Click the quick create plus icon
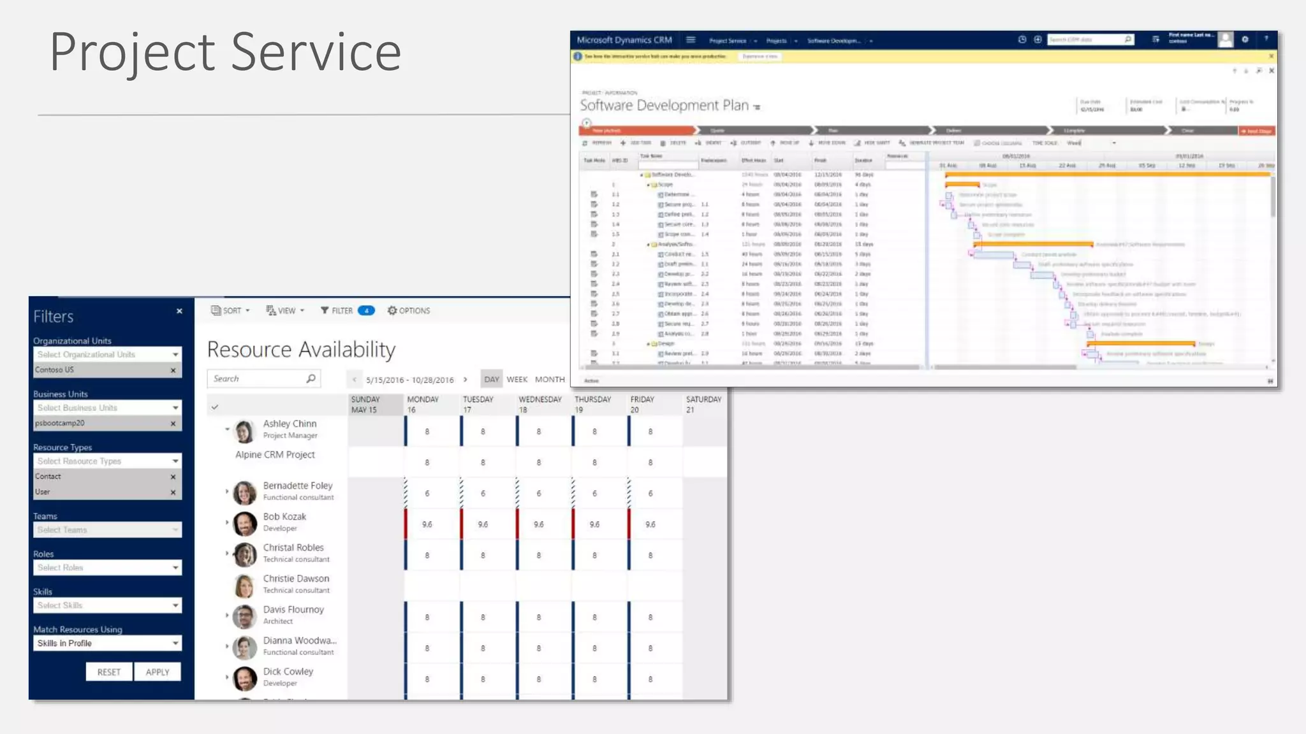This screenshot has height=734, width=1306. coord(1038,40)
